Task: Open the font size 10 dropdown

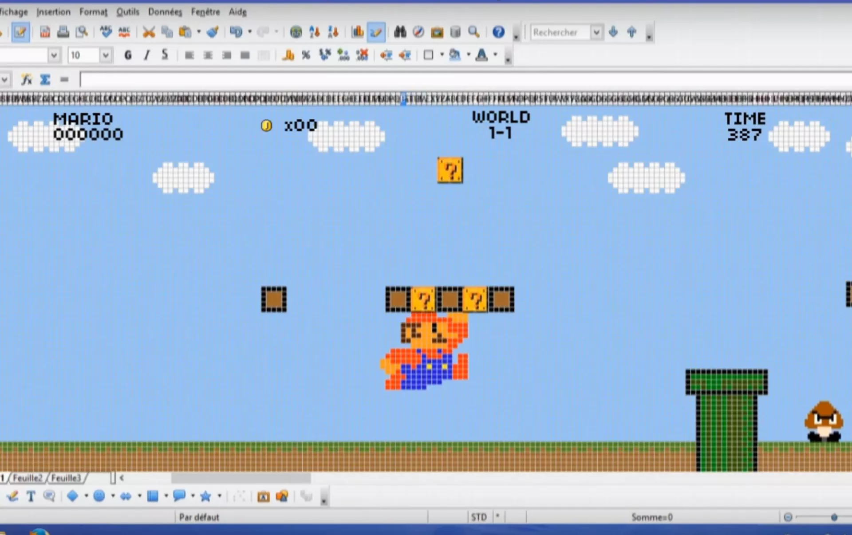Action: pyautogui.click(x=105, y=55)
